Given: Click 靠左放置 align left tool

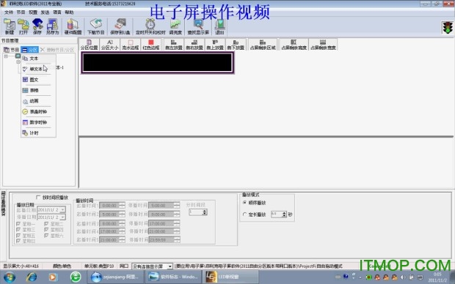Looking at the screenshot, I should (x=173, y=45).
